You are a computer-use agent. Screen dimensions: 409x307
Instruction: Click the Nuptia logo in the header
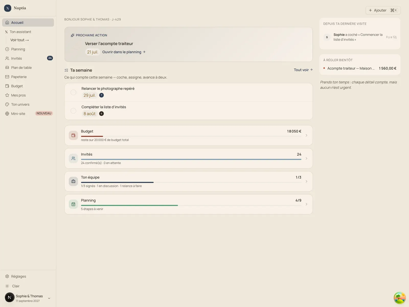8,8
